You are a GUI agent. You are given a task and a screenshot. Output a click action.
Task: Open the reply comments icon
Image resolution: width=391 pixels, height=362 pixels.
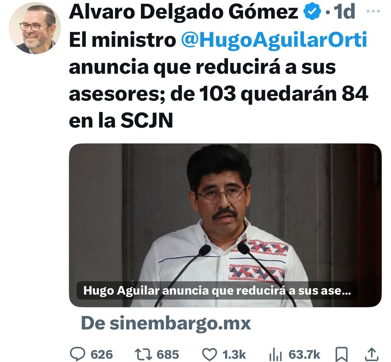[78, 354]
